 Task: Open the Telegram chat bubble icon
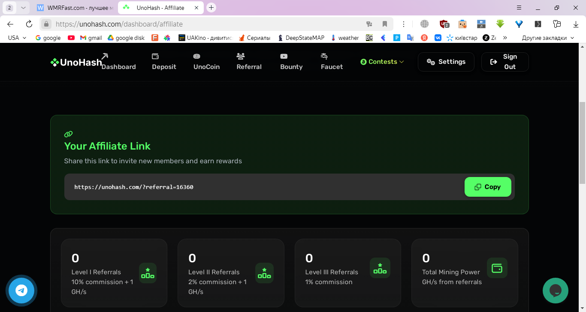21,291
